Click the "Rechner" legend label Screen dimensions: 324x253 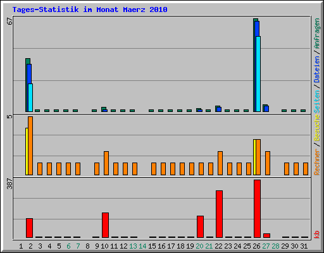pyautogui.click(x=317, y=162)
